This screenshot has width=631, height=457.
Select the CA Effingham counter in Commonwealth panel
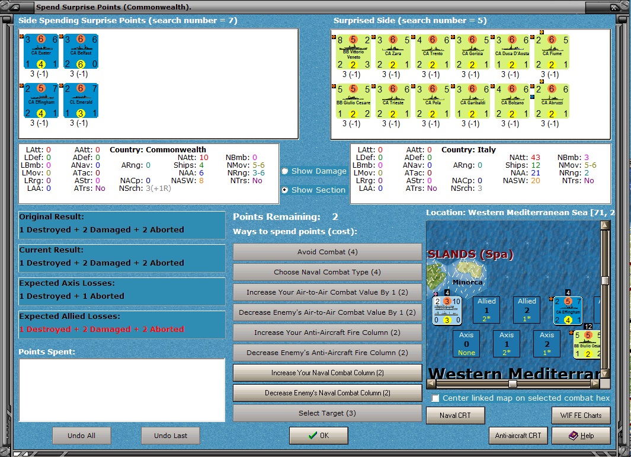pyautogui.click(x=41, y=101)
